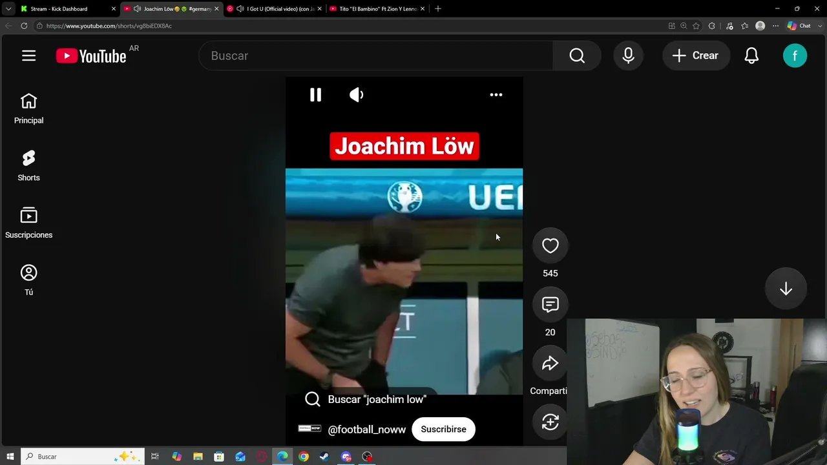
Task: Open the Tú profile section
Action: (28, 280)
